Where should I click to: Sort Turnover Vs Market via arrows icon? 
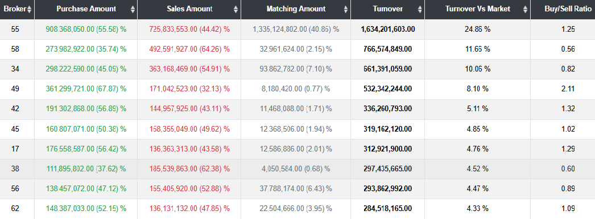click(525, 10)
